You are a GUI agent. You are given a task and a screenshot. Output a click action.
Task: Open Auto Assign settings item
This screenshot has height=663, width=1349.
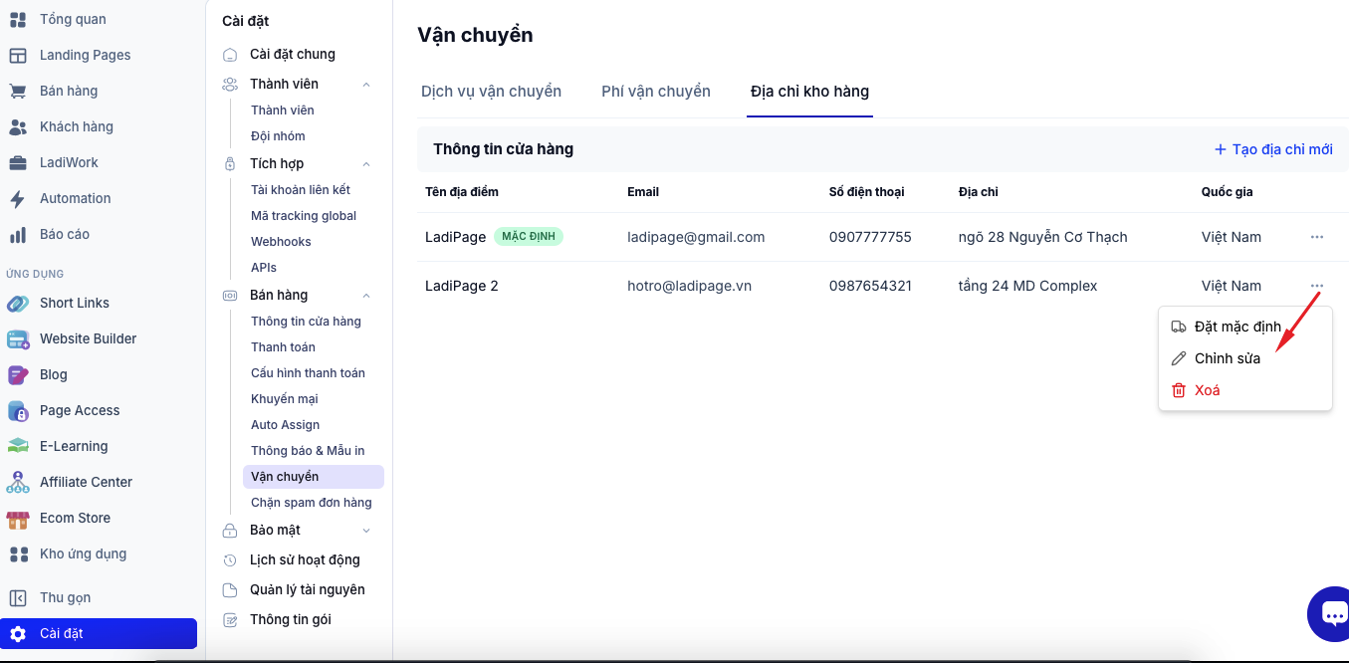click(285, 424)
